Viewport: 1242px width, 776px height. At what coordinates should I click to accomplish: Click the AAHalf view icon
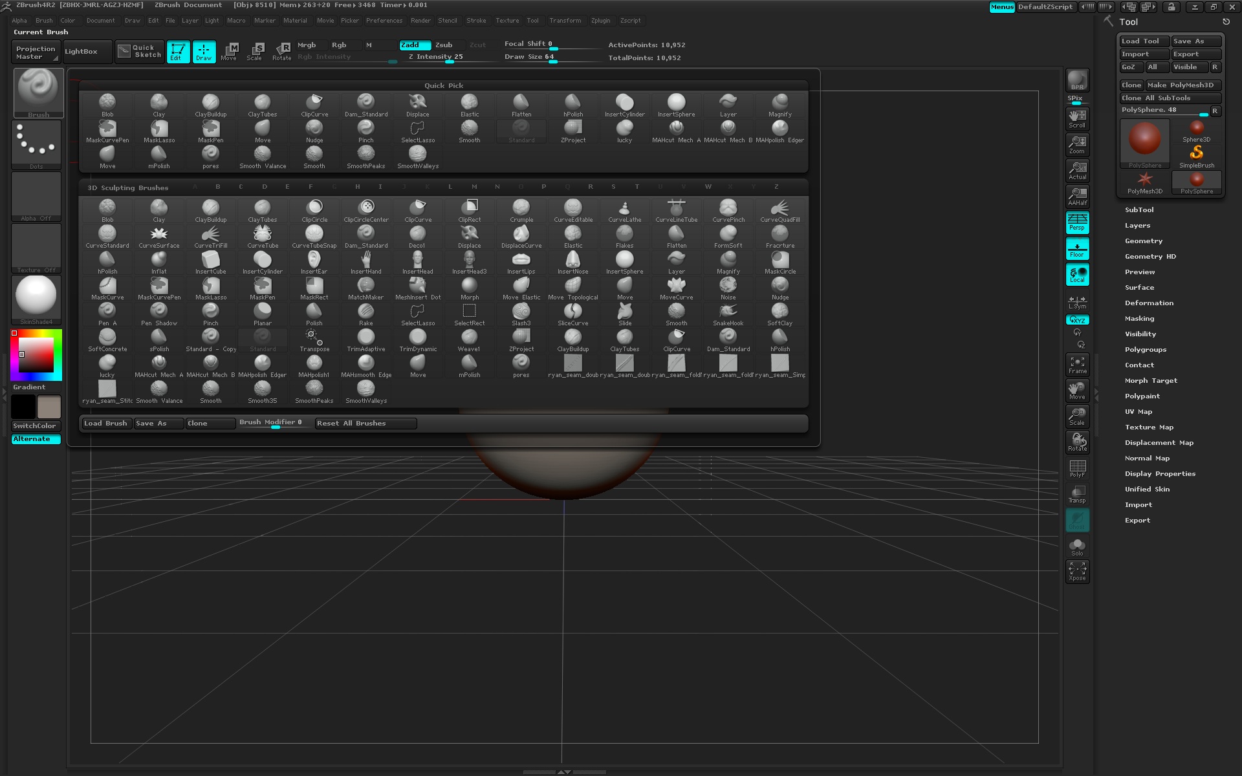coord(1077,197)
